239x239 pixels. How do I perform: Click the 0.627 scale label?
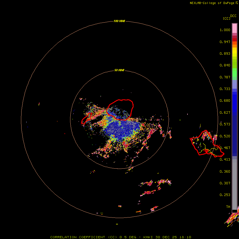[x=225, y=113]
